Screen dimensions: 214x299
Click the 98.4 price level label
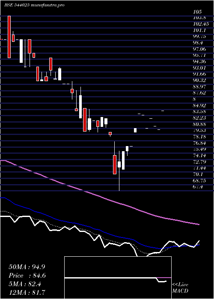(x=199, y=43)
